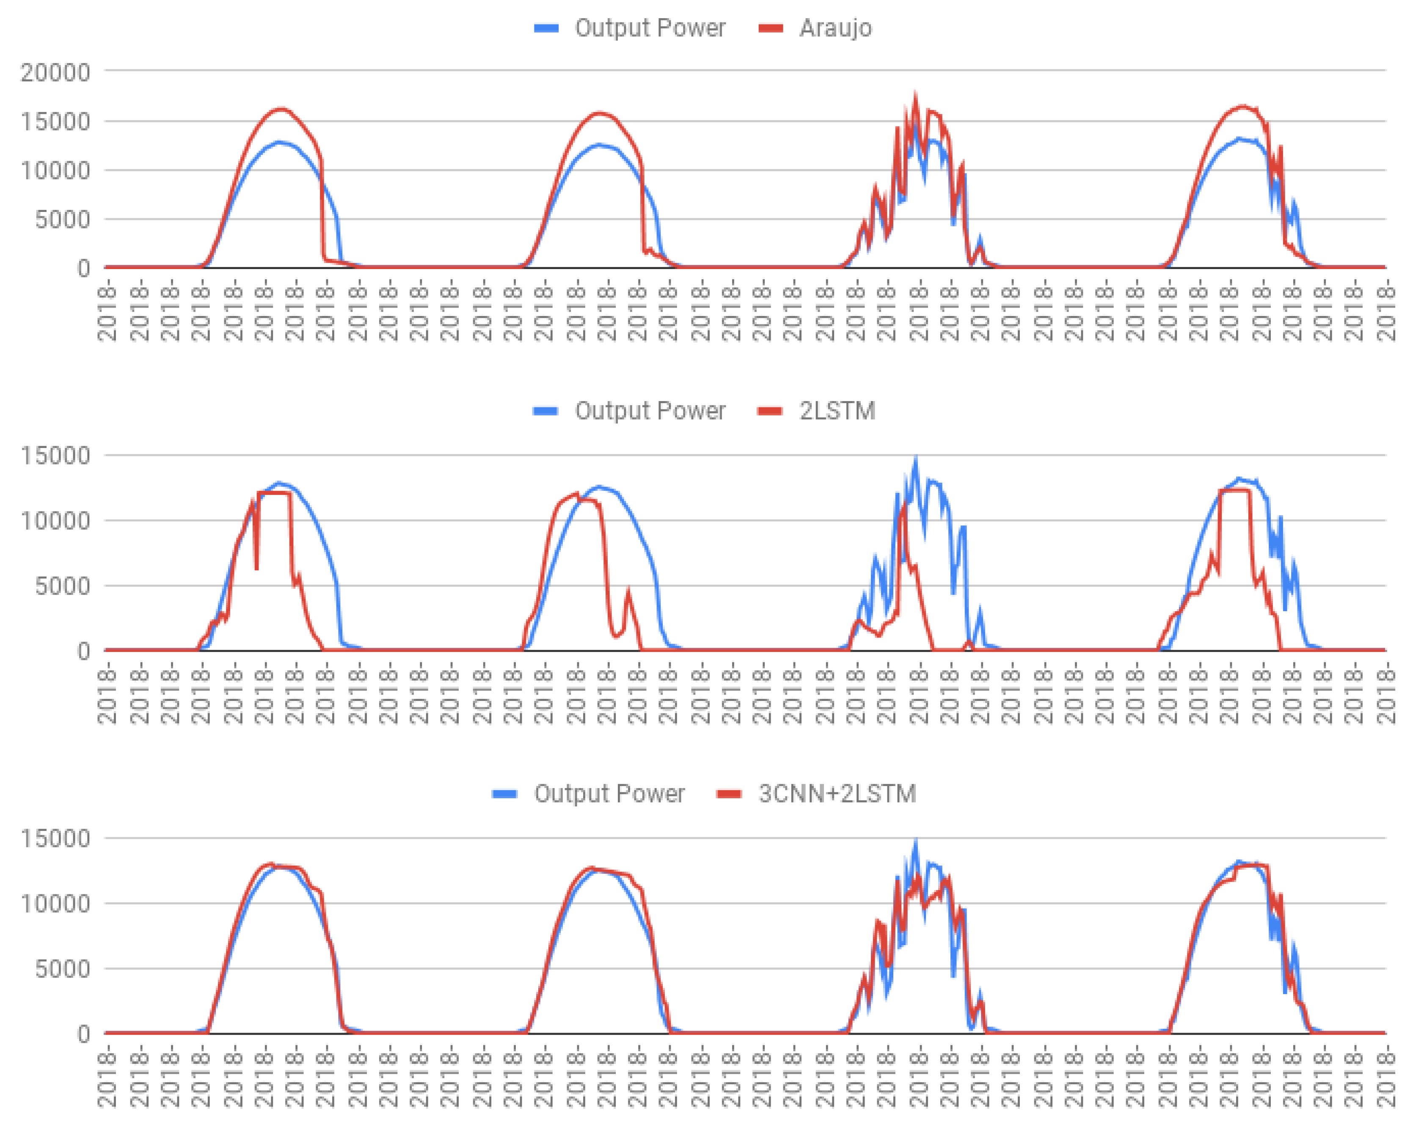Viewport: 1413px width, 1124px height.
Task: Click first day's red peak in Araujo chart
Action: 281,110
